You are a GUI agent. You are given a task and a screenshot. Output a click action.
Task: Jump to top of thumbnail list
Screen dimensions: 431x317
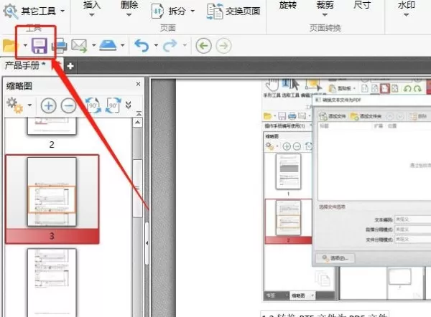[139, 113]
